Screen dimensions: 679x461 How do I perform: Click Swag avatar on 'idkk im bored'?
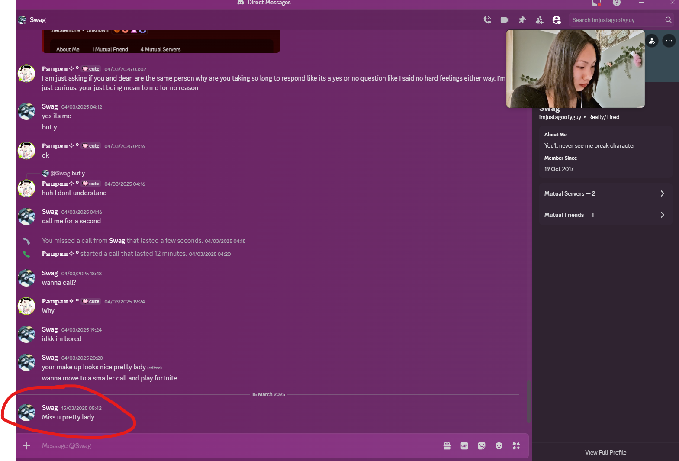coord(26,334)
